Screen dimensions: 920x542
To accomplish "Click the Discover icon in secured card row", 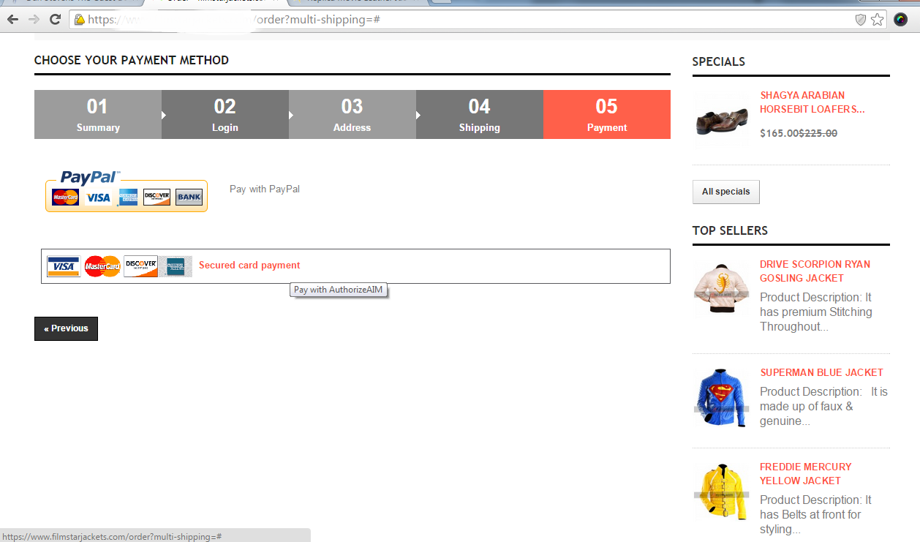I will point(140,266).
